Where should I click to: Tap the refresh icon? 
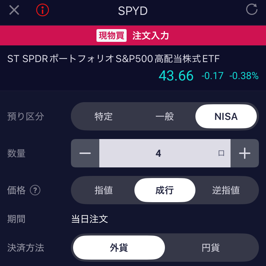pos(251,10)
